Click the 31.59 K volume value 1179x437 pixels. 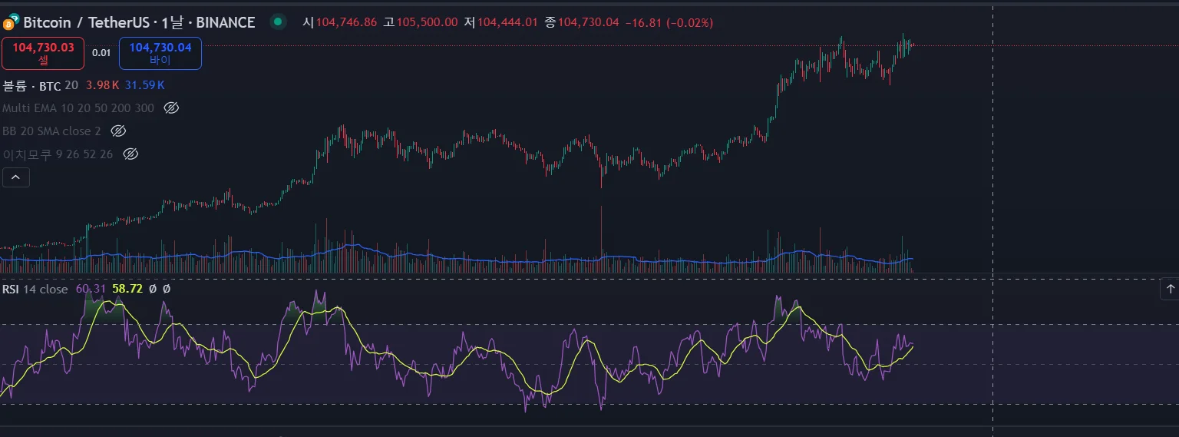click(145, 85)
